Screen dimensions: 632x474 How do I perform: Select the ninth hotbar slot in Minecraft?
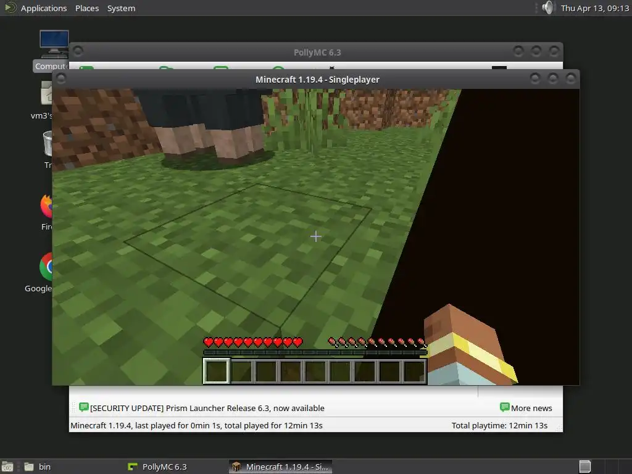point(414,371)
